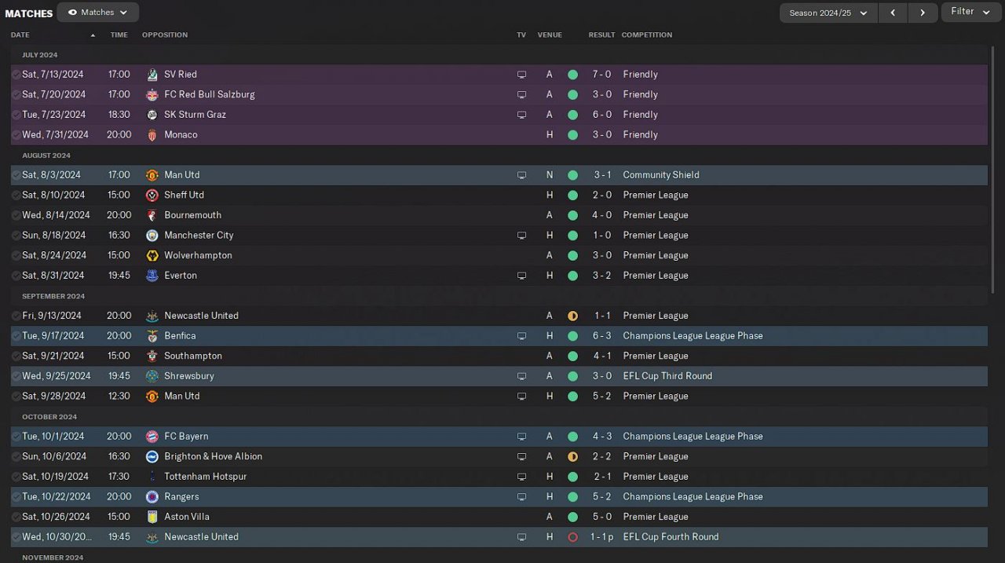Open the Wolverhampton opposition link

click(x=198, y=255)
